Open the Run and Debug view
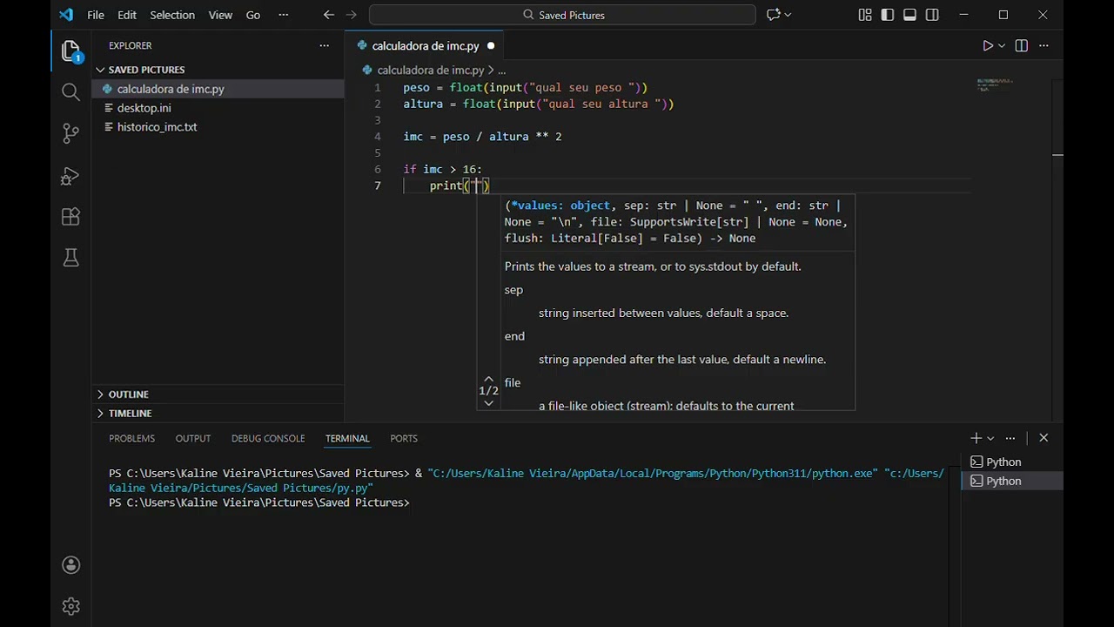The image size is (1114, 627). pos(71,175)
